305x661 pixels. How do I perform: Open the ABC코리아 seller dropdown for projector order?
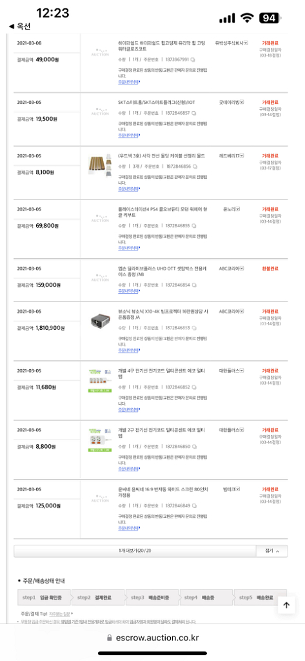click(242, 311)
